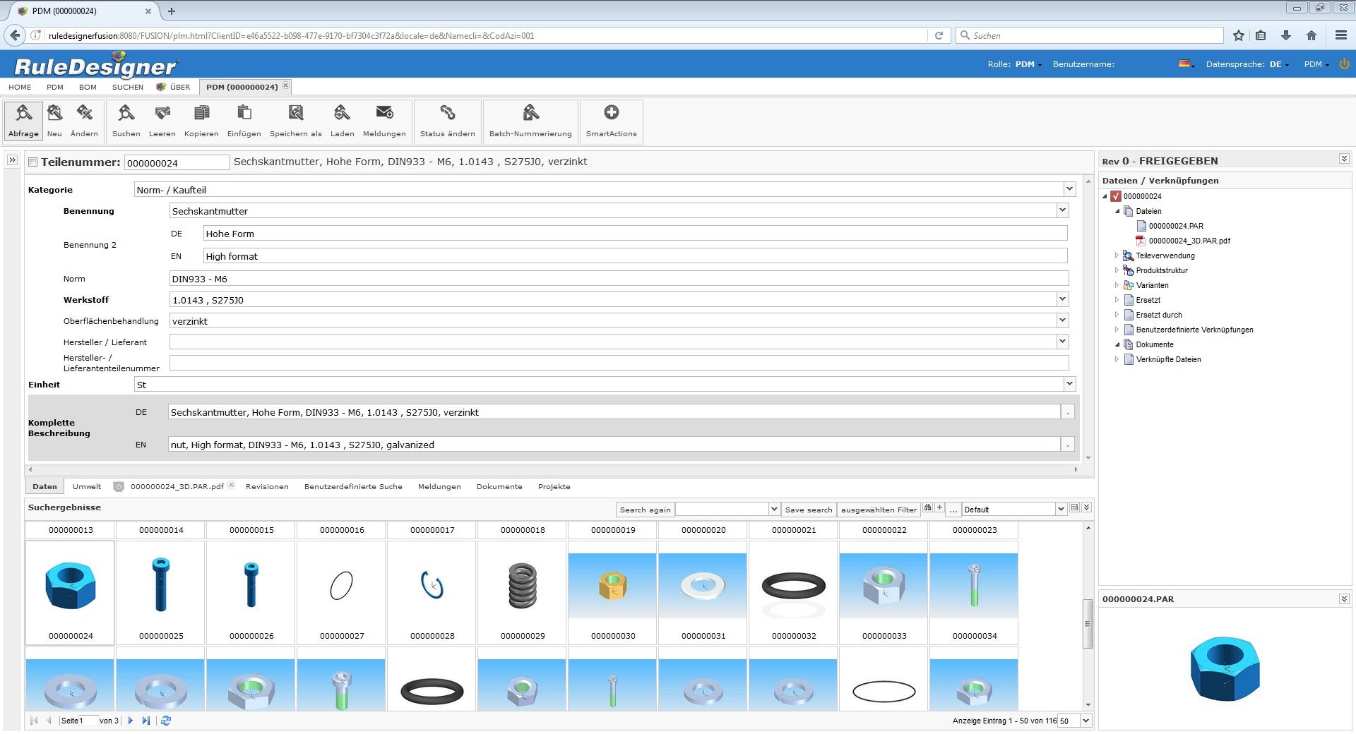This screenshot has height=734, width=1356.
Task: Collapse the 000000024.PAR preview panel
Action: [1343, 598]
